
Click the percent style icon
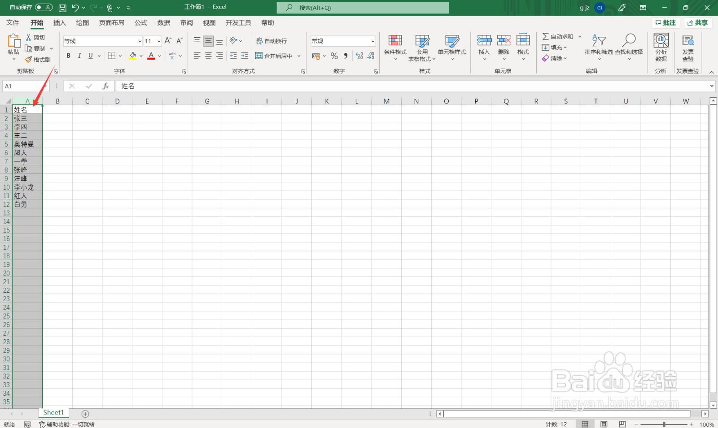pyautogui.click(x=334, y=56)
